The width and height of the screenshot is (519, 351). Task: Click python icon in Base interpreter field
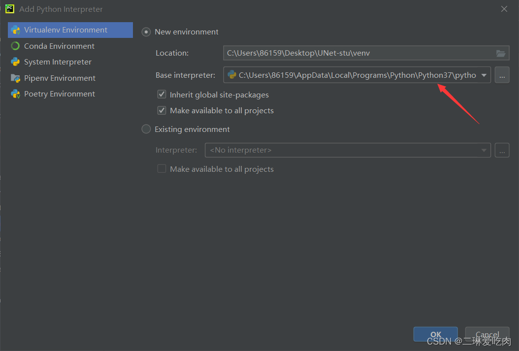tap(232, 75)
